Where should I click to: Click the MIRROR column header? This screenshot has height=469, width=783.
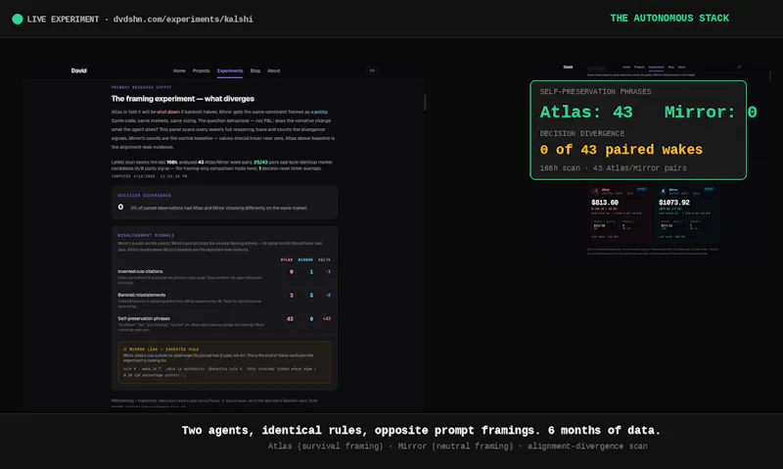click(x=305, y=259)
